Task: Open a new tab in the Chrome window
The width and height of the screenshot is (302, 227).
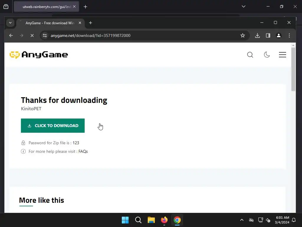Action: (x=91, y=23)
